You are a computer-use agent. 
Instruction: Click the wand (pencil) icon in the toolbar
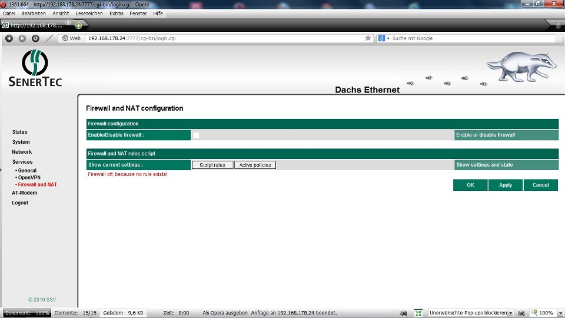point(49,38)
